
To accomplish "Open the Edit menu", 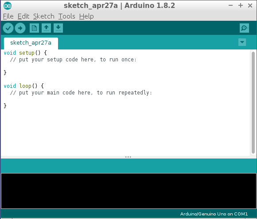I will pos(23,16).
